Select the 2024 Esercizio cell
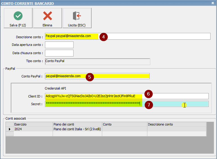 pos(33,129)
